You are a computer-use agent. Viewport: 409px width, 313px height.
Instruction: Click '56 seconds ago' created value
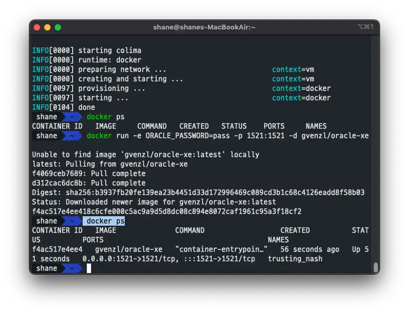pos(310,249)
